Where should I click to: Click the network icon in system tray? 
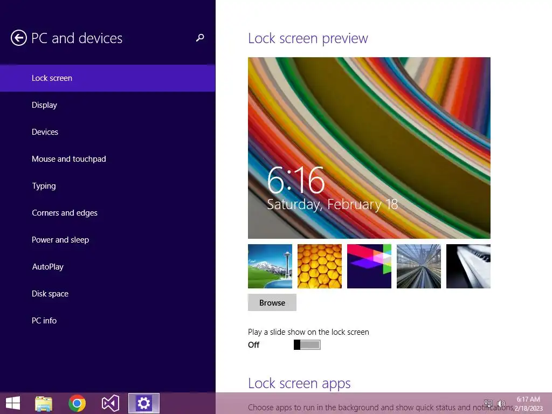coord(488,403)
